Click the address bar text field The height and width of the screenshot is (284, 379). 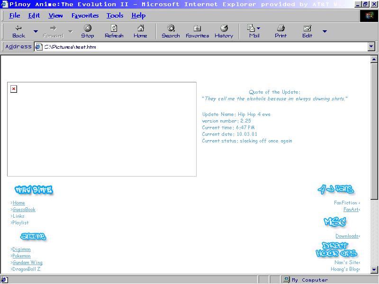tap(204, 47)
